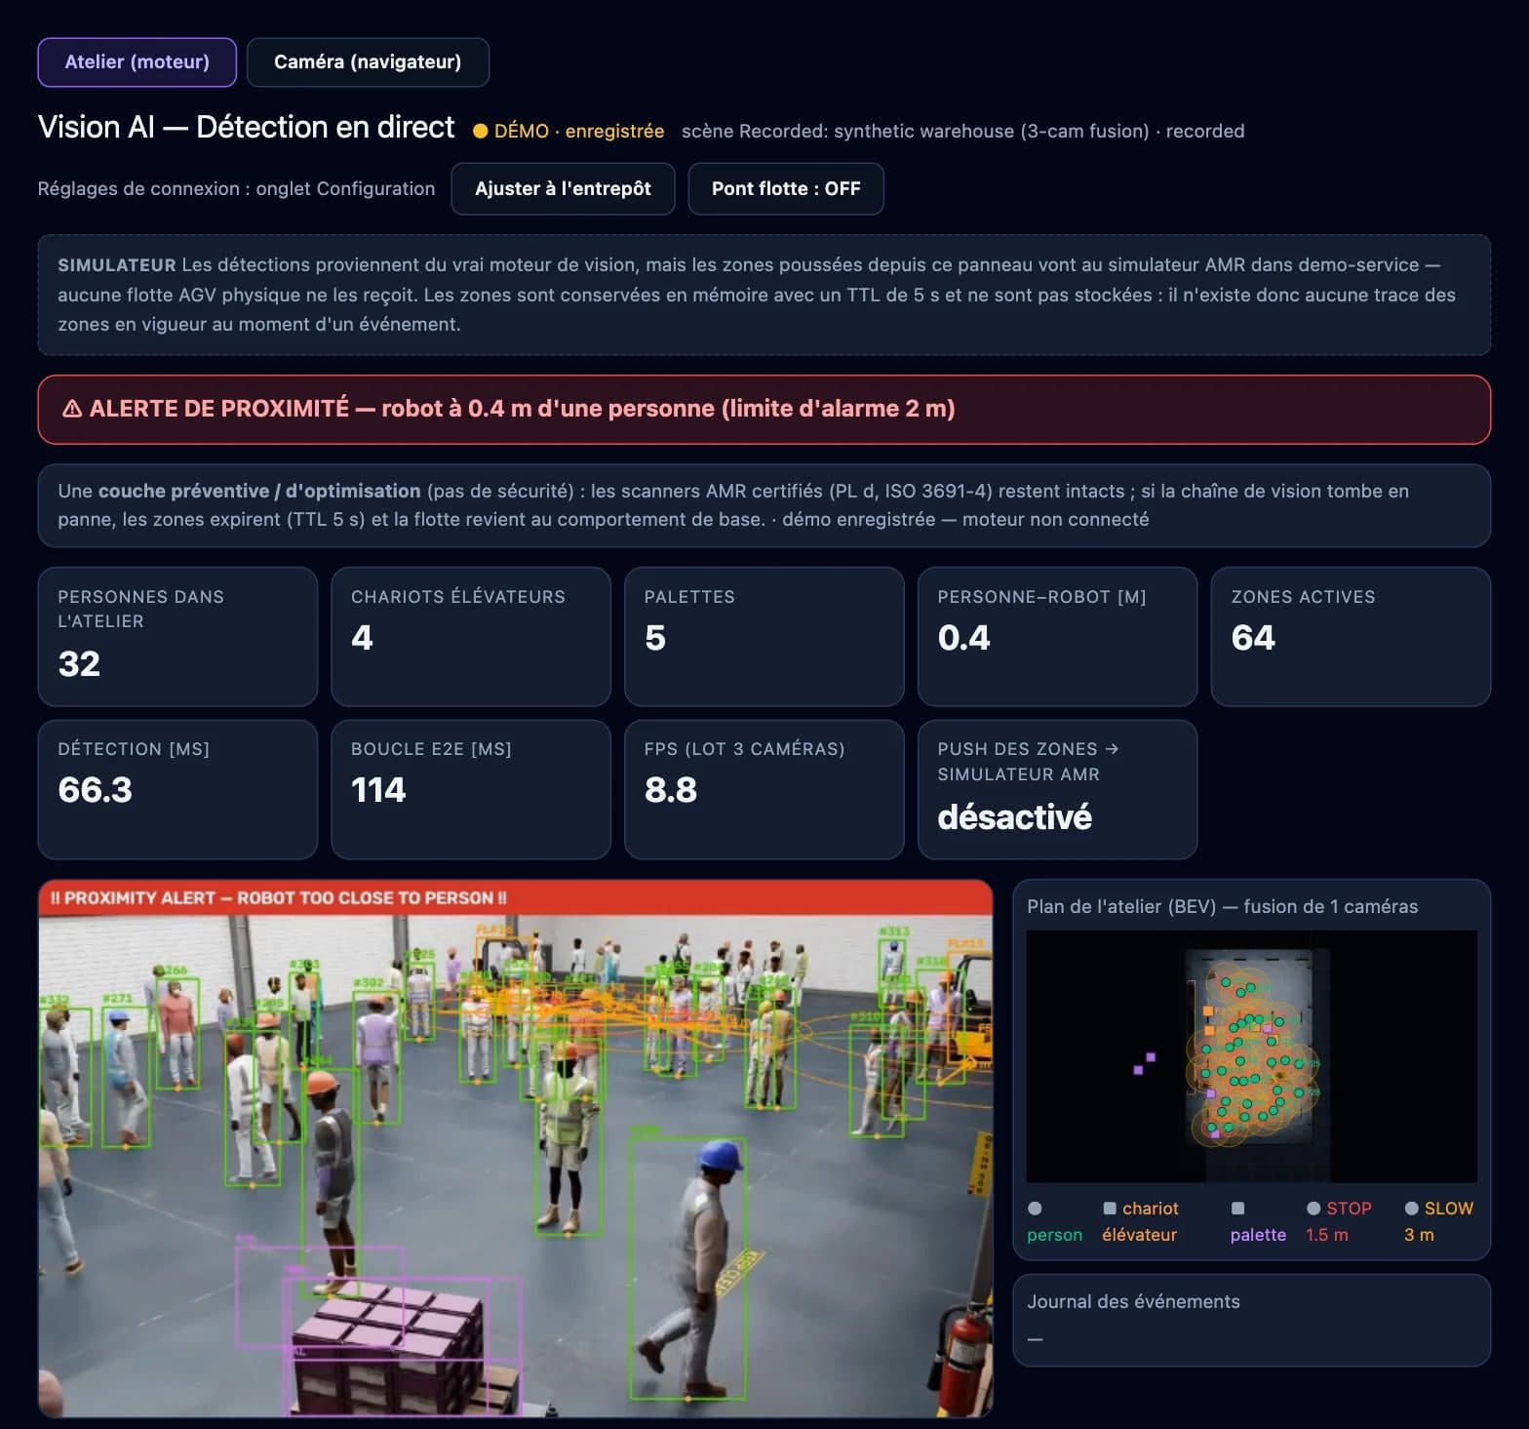Viewport: 1529px width, 1429px height.
Task: Click the Personne–robot [m] value 0.4
Action: coord(963,638)
